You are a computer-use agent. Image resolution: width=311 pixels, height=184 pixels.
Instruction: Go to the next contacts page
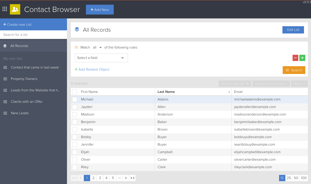pyautogui.click(x=126, y=178)
